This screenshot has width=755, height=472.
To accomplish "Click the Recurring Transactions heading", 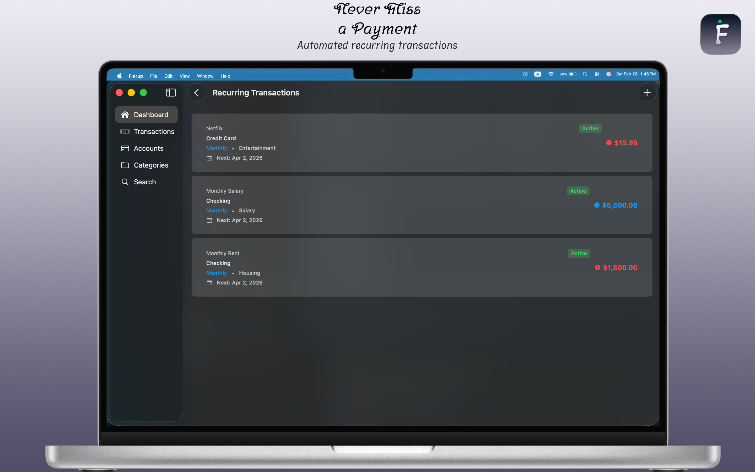I will pos(256,93).
